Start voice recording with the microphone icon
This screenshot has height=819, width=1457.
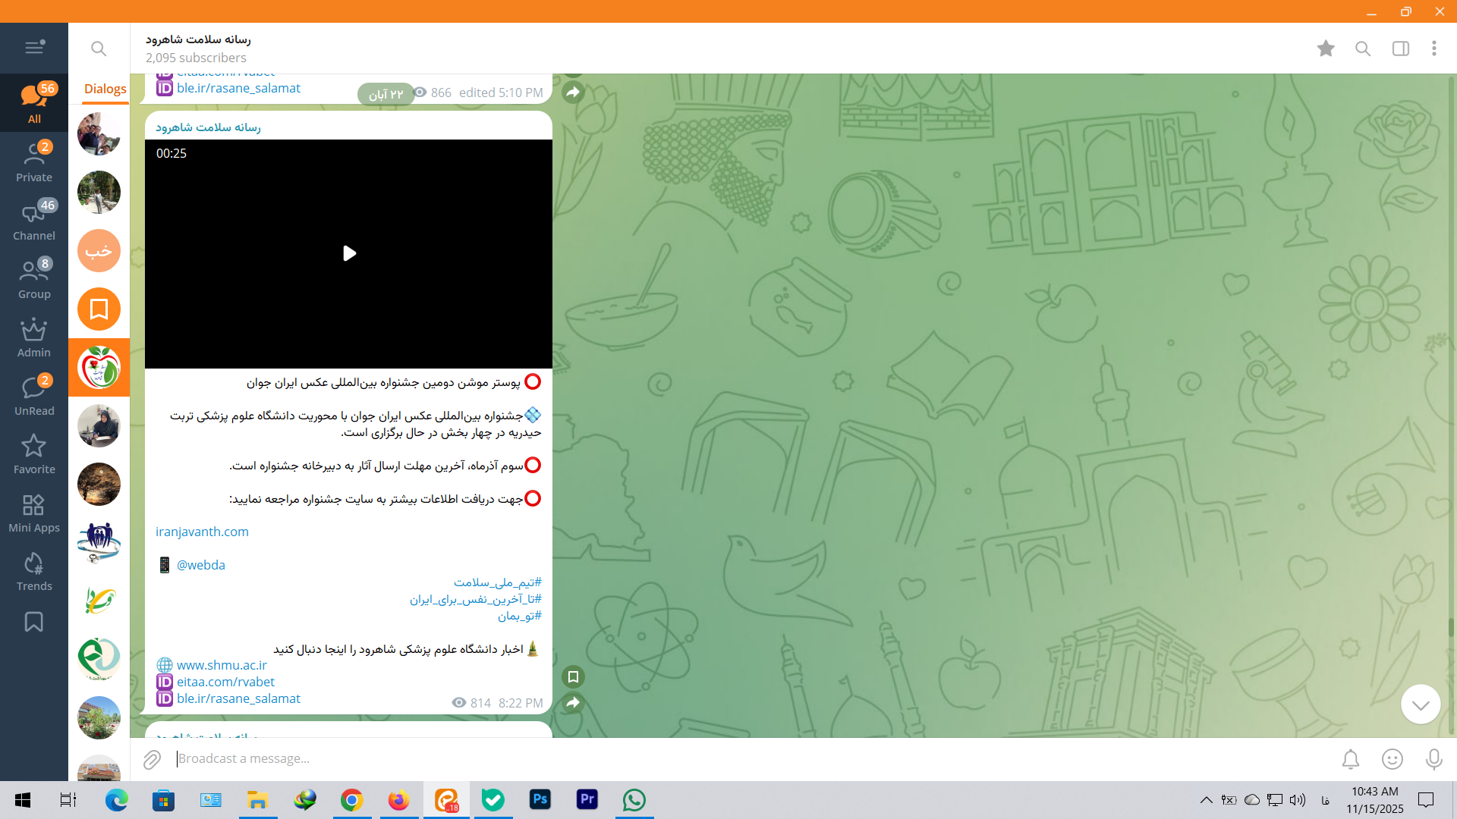(x=1433, y=759)
